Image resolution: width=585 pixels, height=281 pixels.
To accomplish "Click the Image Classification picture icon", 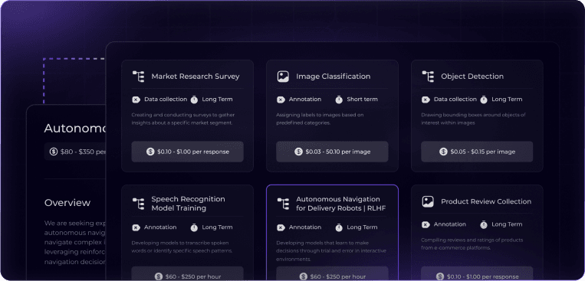I will [x=283, y=77].
